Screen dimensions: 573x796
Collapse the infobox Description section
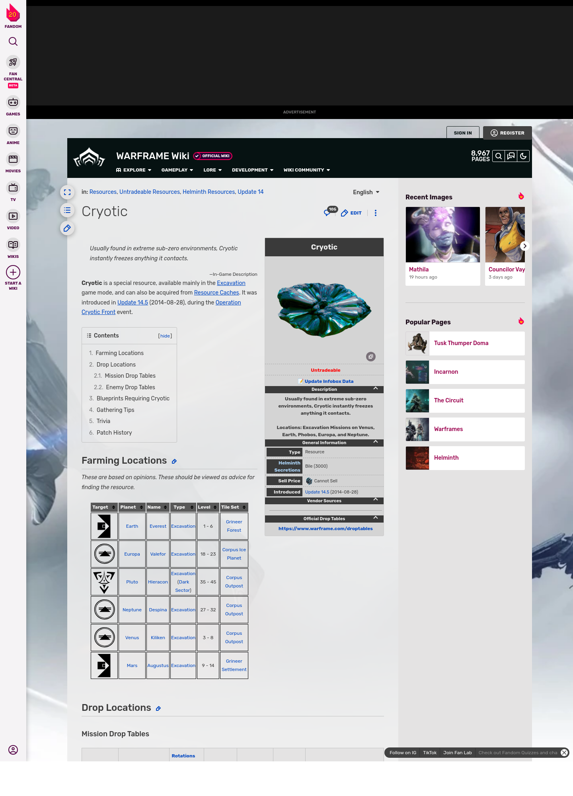coord(376,388)
